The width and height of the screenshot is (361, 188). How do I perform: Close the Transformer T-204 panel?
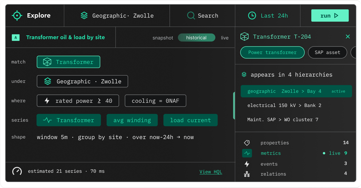pyautogui.click(x=348, y=37)
